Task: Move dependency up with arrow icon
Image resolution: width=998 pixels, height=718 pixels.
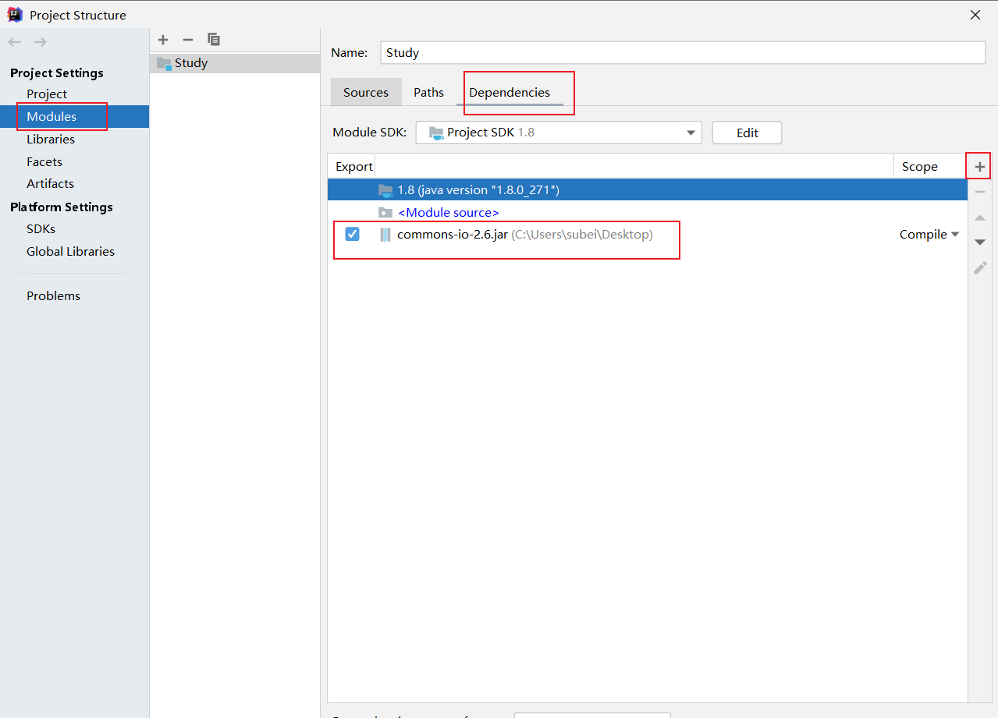Action: (980, 218)
